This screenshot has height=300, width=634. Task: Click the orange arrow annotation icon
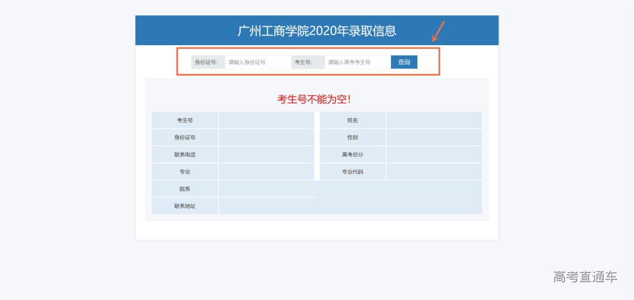439,32
